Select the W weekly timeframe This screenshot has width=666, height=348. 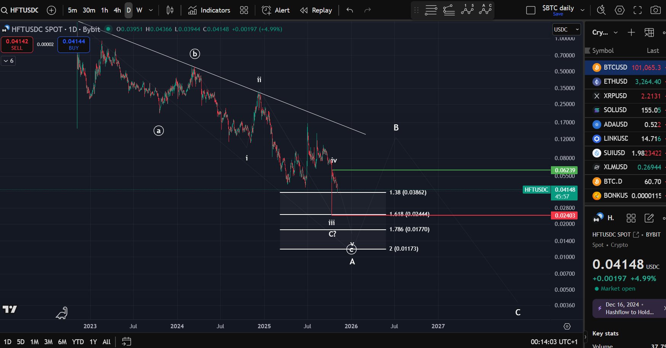click(139, 10)
